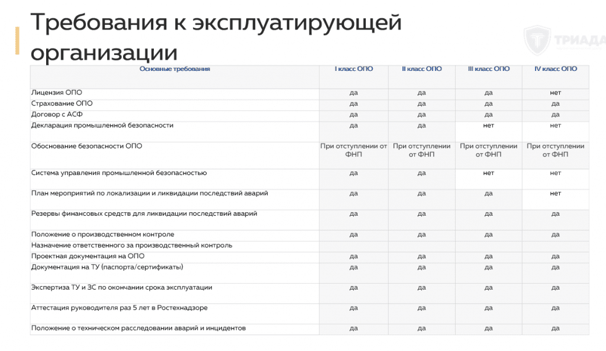Select IV класс 'нет' for Система управления row

point(555,173)
